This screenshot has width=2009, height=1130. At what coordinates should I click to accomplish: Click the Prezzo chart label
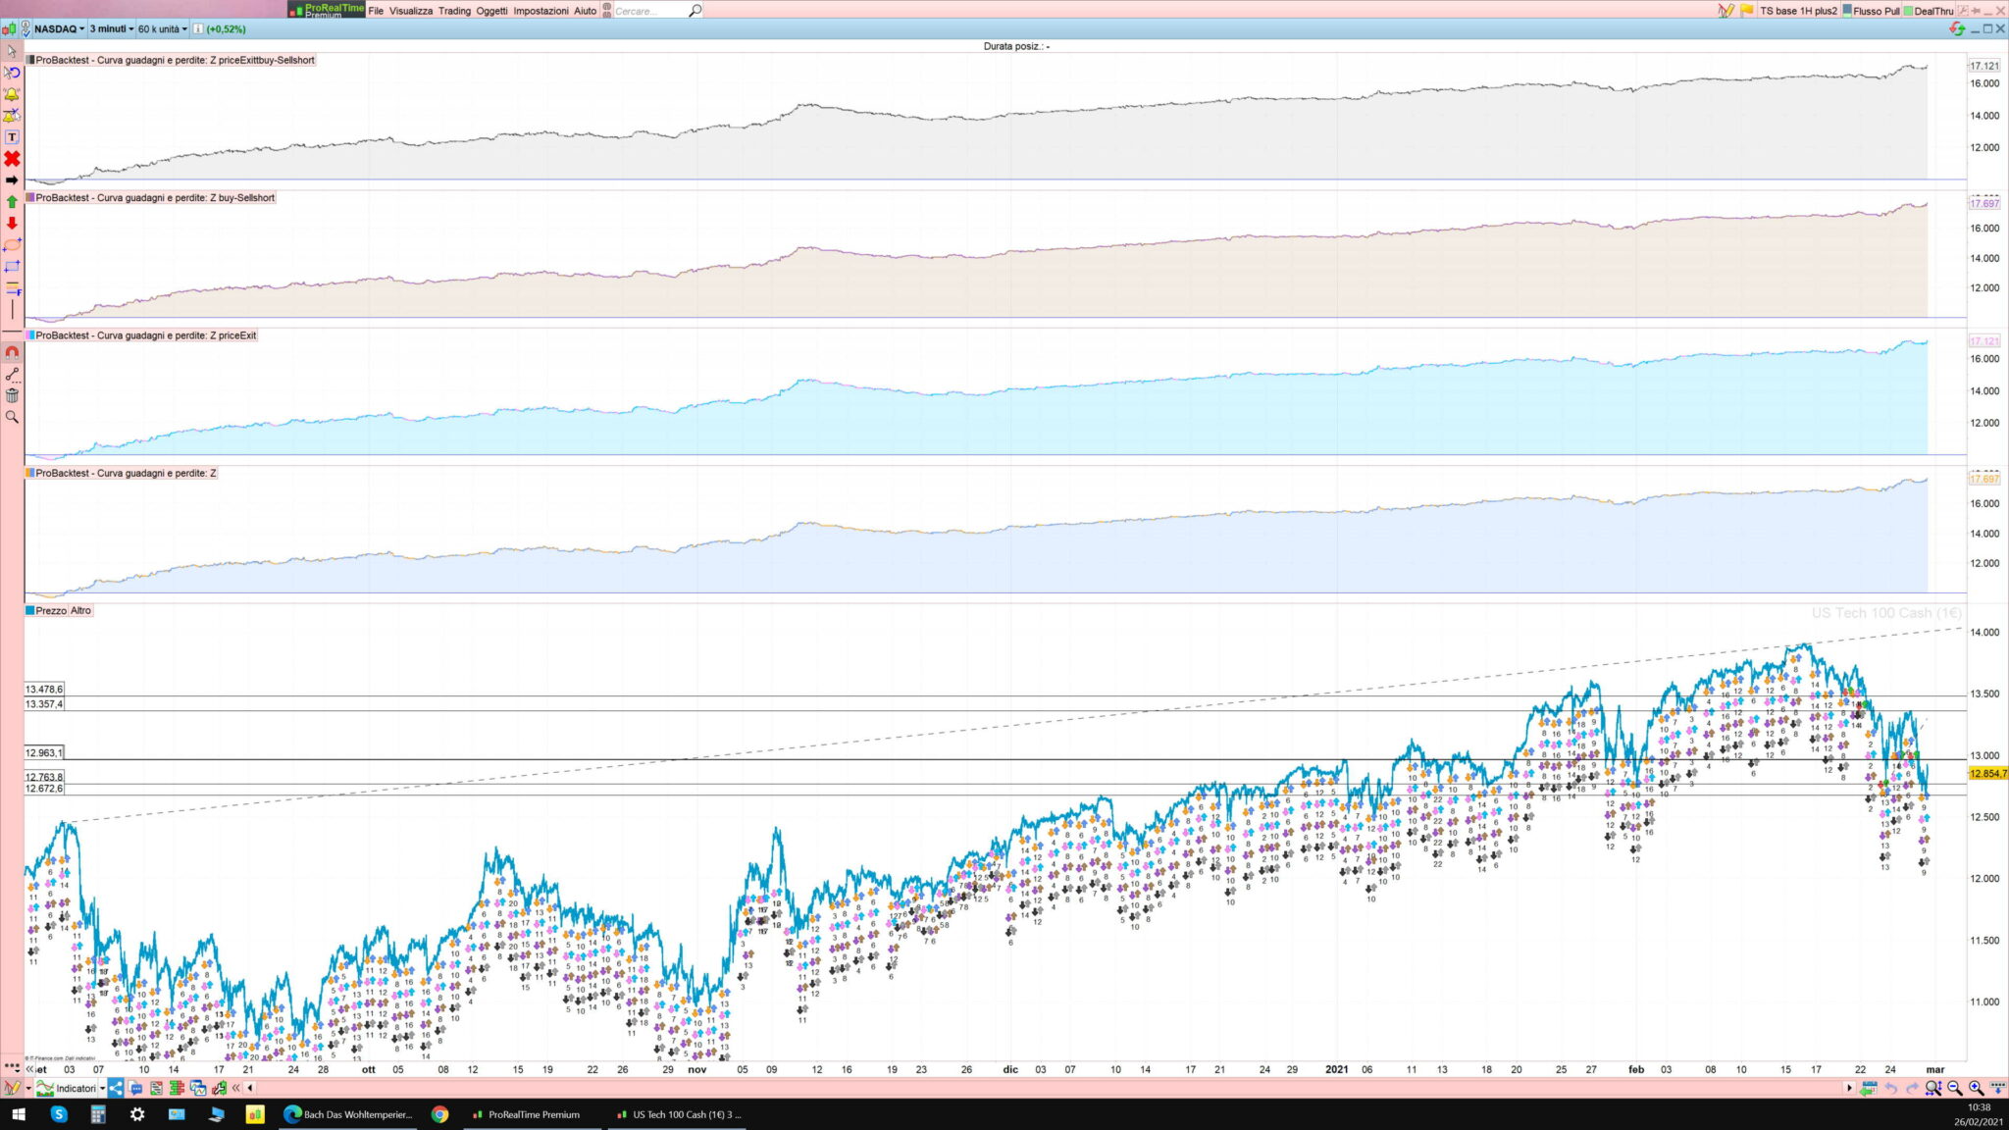(x=51, y=610)
